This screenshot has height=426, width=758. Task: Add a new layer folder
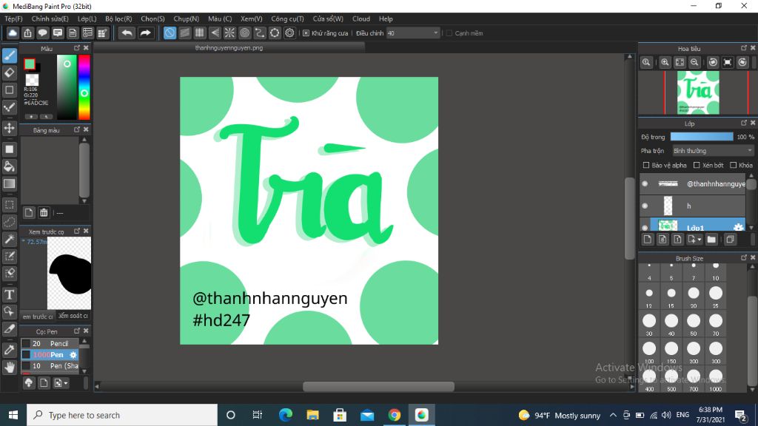711,239
